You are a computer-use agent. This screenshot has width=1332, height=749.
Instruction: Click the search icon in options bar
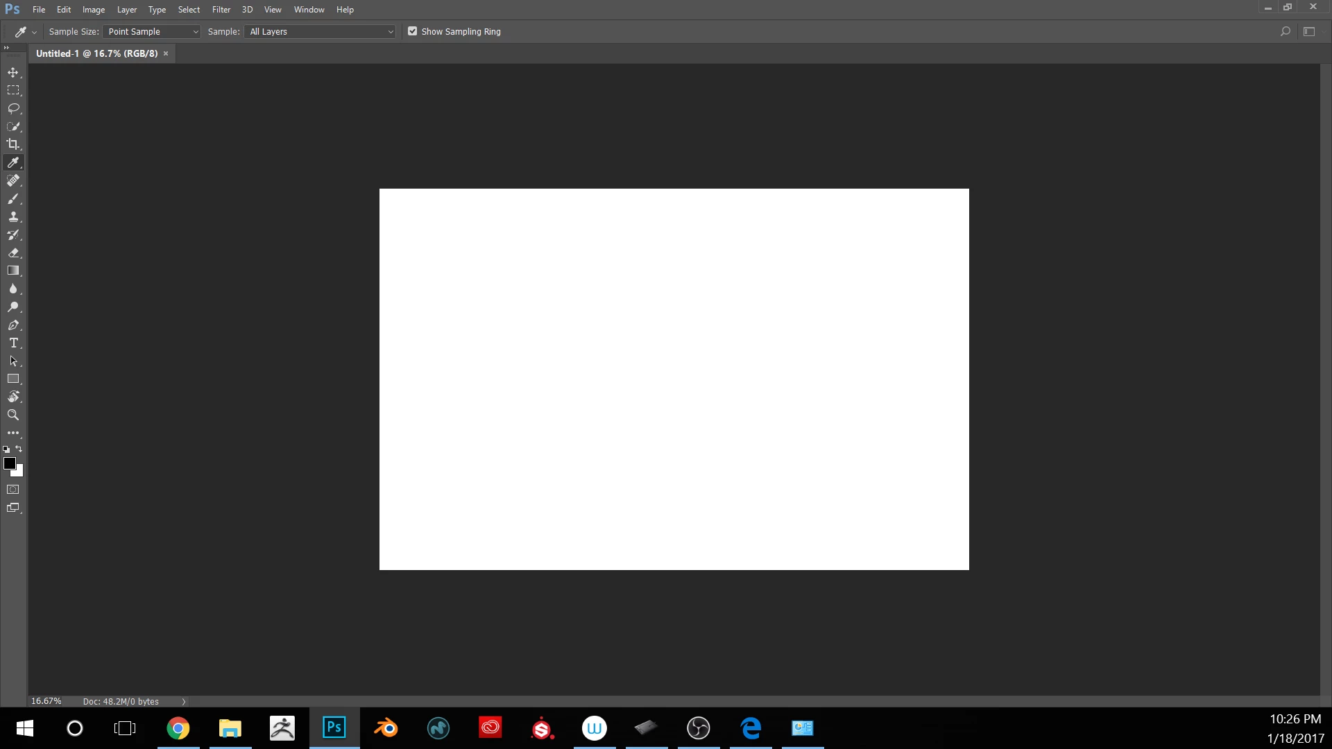1285,32
